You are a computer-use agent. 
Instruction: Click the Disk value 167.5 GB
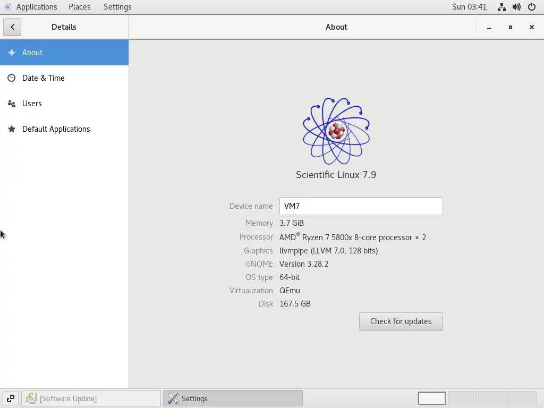pos(295,304)
